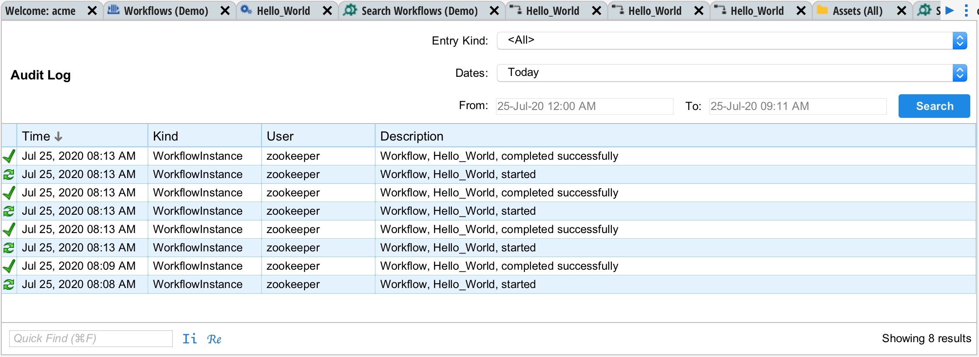The height and width of the screenshot is (357, 979).
Task: Click the Quick Find input field
Action: 91,339
